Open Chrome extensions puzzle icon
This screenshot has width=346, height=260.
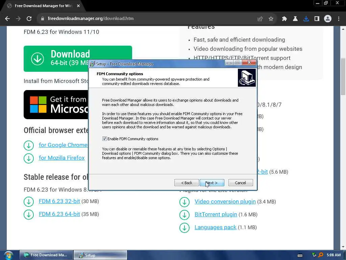pos(285,19)
